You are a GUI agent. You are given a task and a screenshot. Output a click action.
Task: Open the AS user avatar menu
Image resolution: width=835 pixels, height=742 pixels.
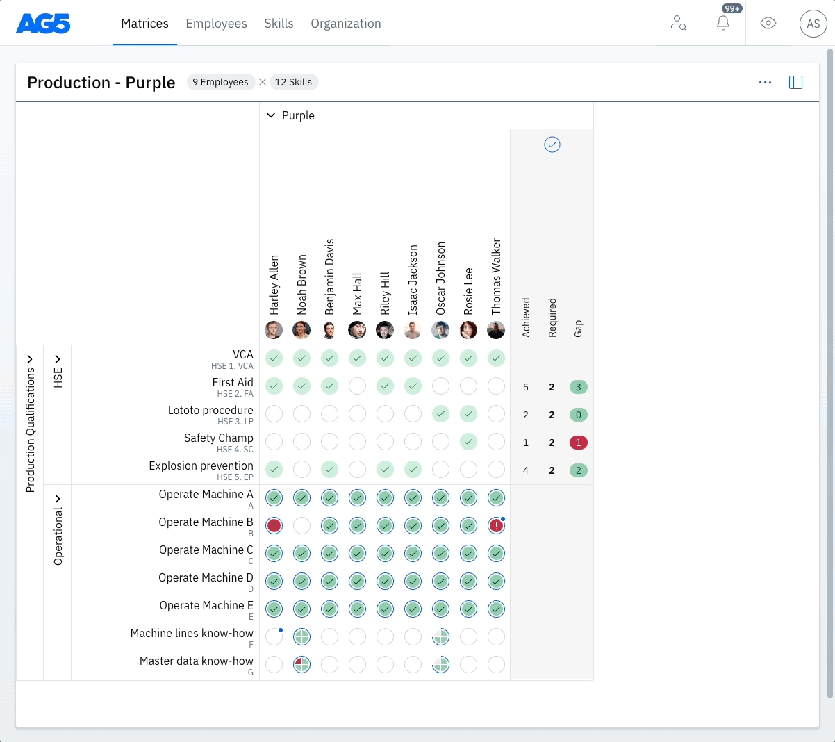[813, 24]
